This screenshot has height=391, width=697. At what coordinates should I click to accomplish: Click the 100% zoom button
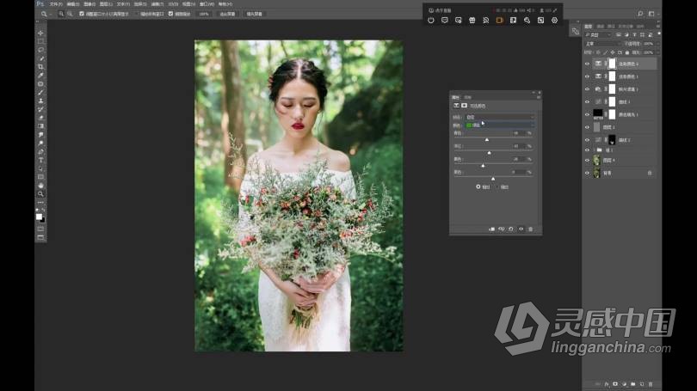(x=204, y=14)
